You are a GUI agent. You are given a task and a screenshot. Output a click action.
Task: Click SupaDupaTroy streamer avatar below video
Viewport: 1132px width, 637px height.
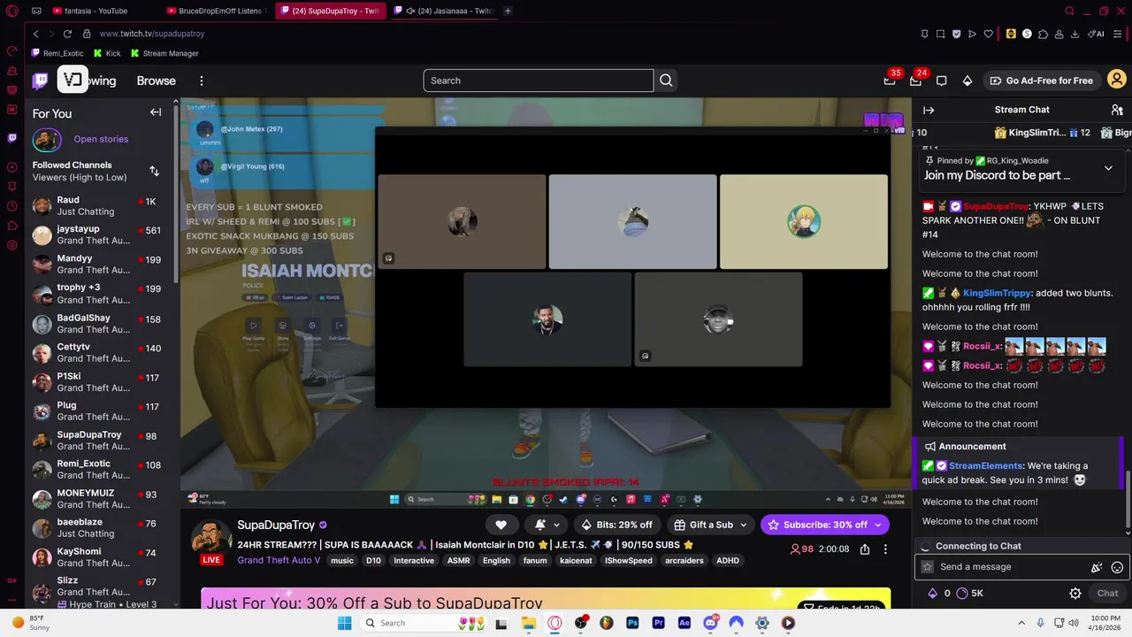pyautogui.click(x=211, y=537)
